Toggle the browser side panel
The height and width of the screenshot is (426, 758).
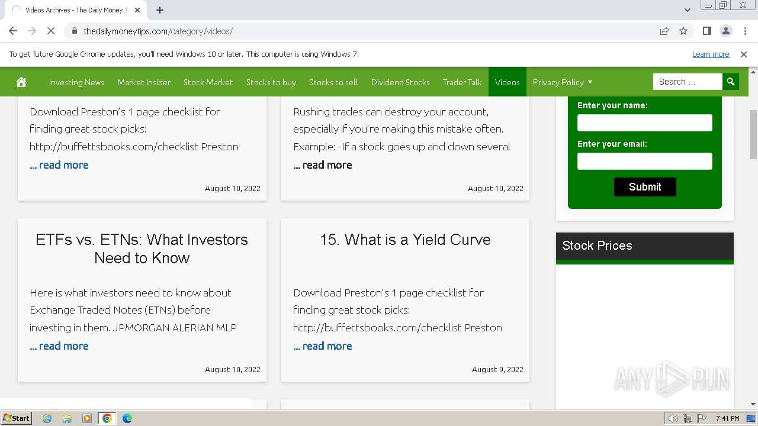click(x=706, y=31)
